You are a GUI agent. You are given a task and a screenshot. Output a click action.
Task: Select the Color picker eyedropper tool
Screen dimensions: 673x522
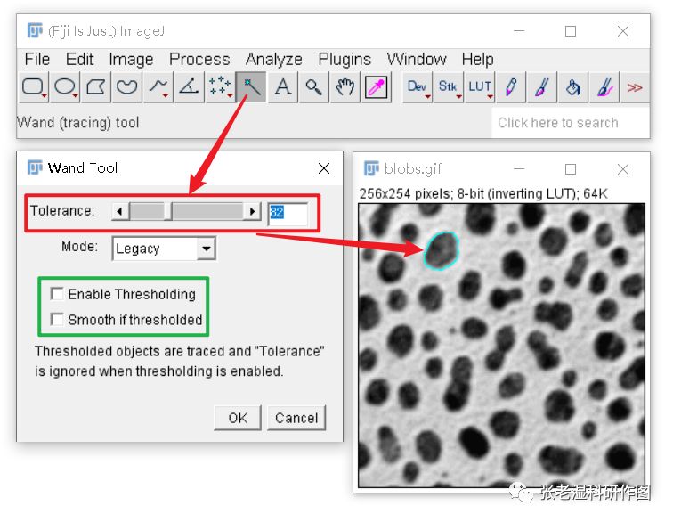[x=376, y=87]
